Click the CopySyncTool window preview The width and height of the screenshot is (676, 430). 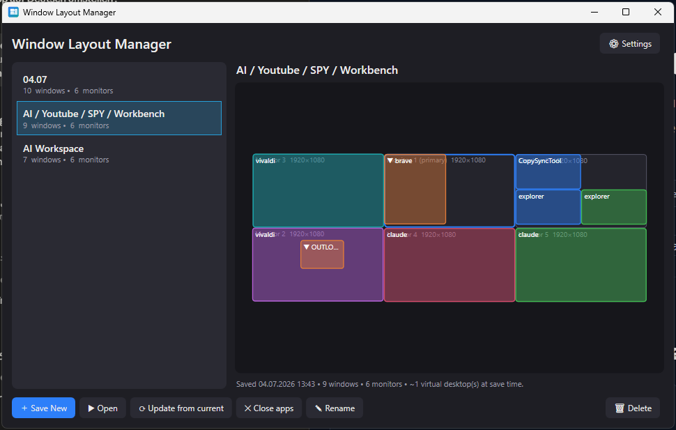pos(548,171)
